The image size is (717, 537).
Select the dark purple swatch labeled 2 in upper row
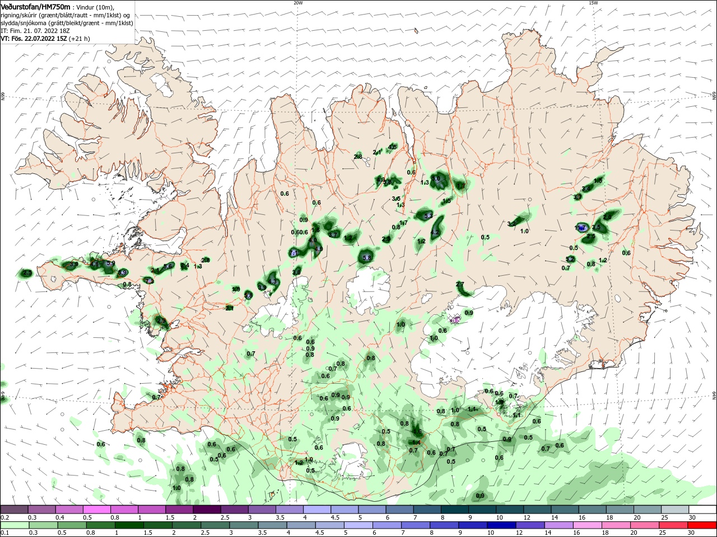click(207, 510)
